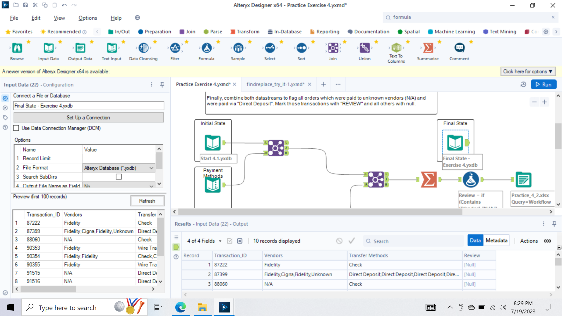Screen dimensions: 562x316
Task: Switch to the Preparation tool category
Action: (155, 32)
